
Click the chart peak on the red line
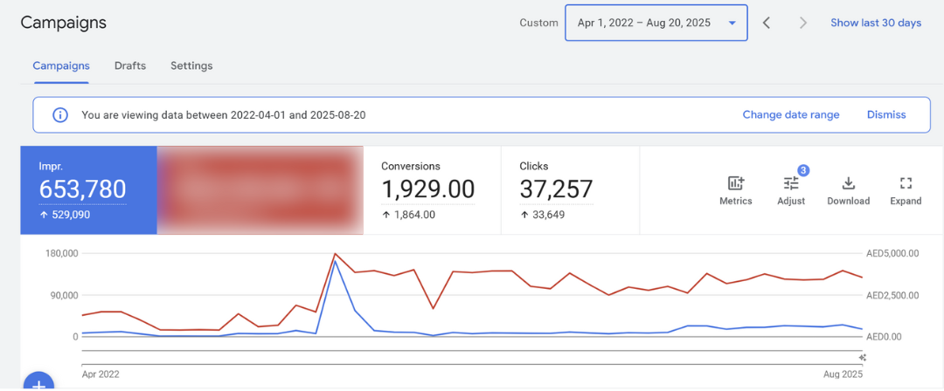click(336, 254)
